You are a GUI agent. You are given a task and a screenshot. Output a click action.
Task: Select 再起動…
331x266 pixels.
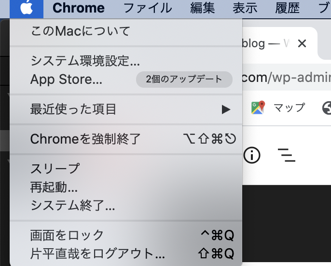[x=126, y=187]
